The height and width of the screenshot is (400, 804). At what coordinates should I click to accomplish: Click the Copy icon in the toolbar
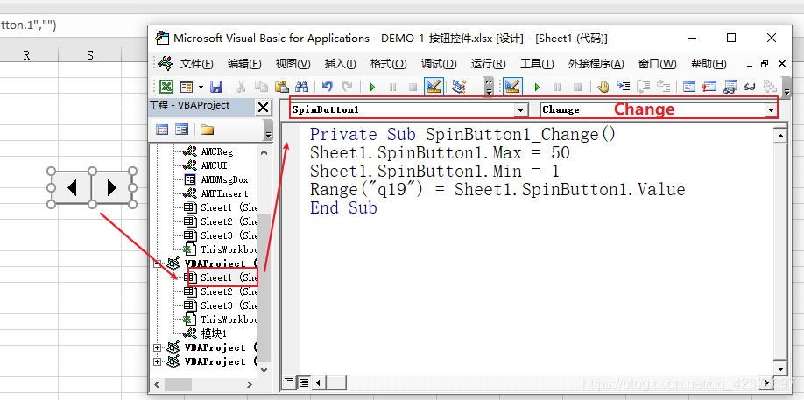261,87
